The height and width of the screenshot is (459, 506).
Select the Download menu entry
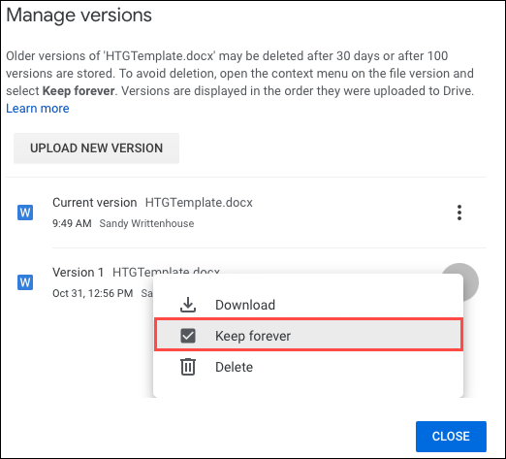click(308, 305)
